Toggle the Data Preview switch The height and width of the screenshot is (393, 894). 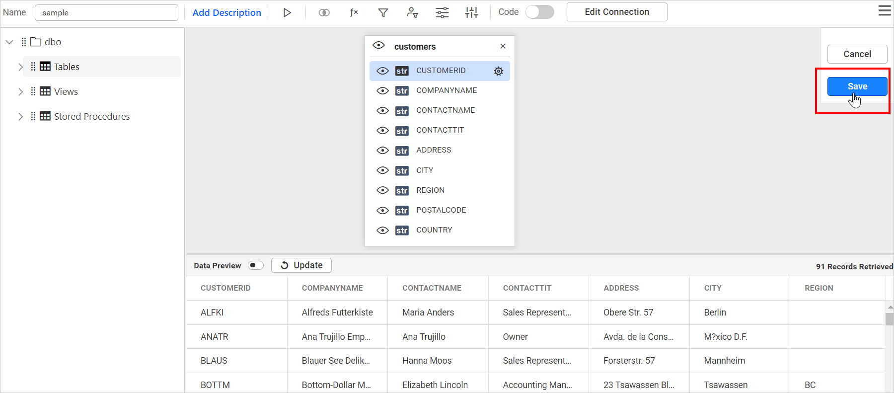[256, 265]
